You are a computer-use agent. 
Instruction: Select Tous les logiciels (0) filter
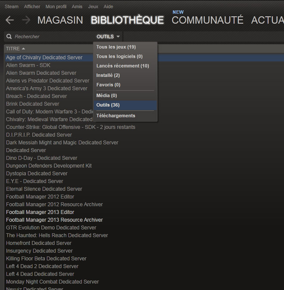pos(125,56)
